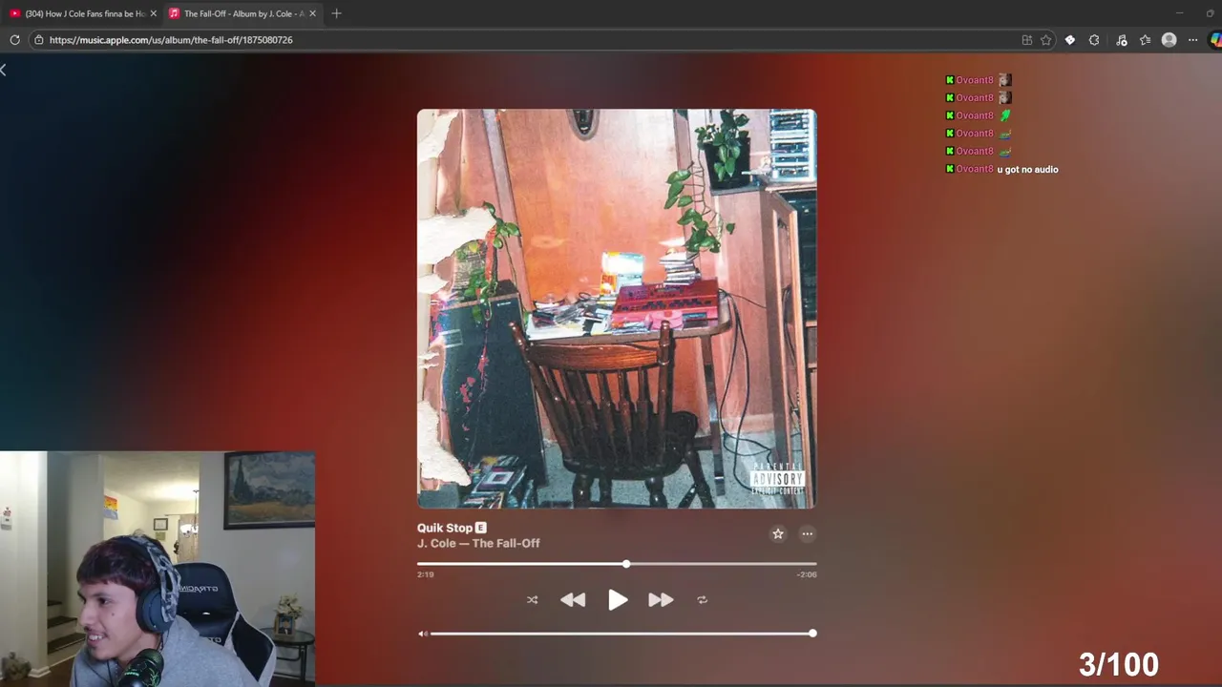Collapse the full-screen player with back chevron

(4, 70)
